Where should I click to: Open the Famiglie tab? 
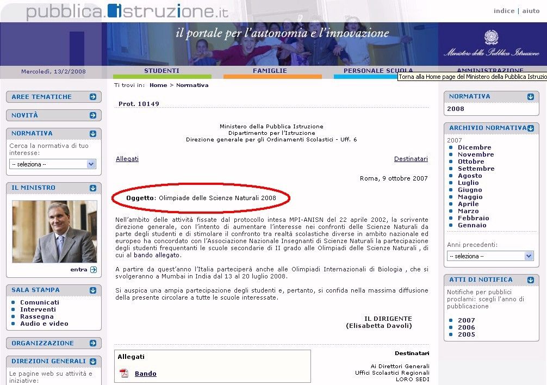(270, 71)
